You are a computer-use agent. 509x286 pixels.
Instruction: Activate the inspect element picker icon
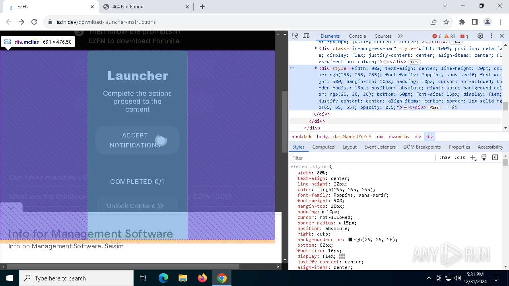point(295,36)
